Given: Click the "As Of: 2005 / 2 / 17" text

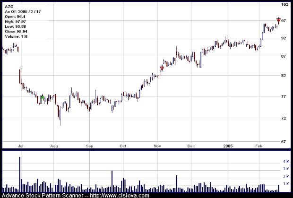Looking at the screenshot, I should pyautogui.click(x=23, y=12).
